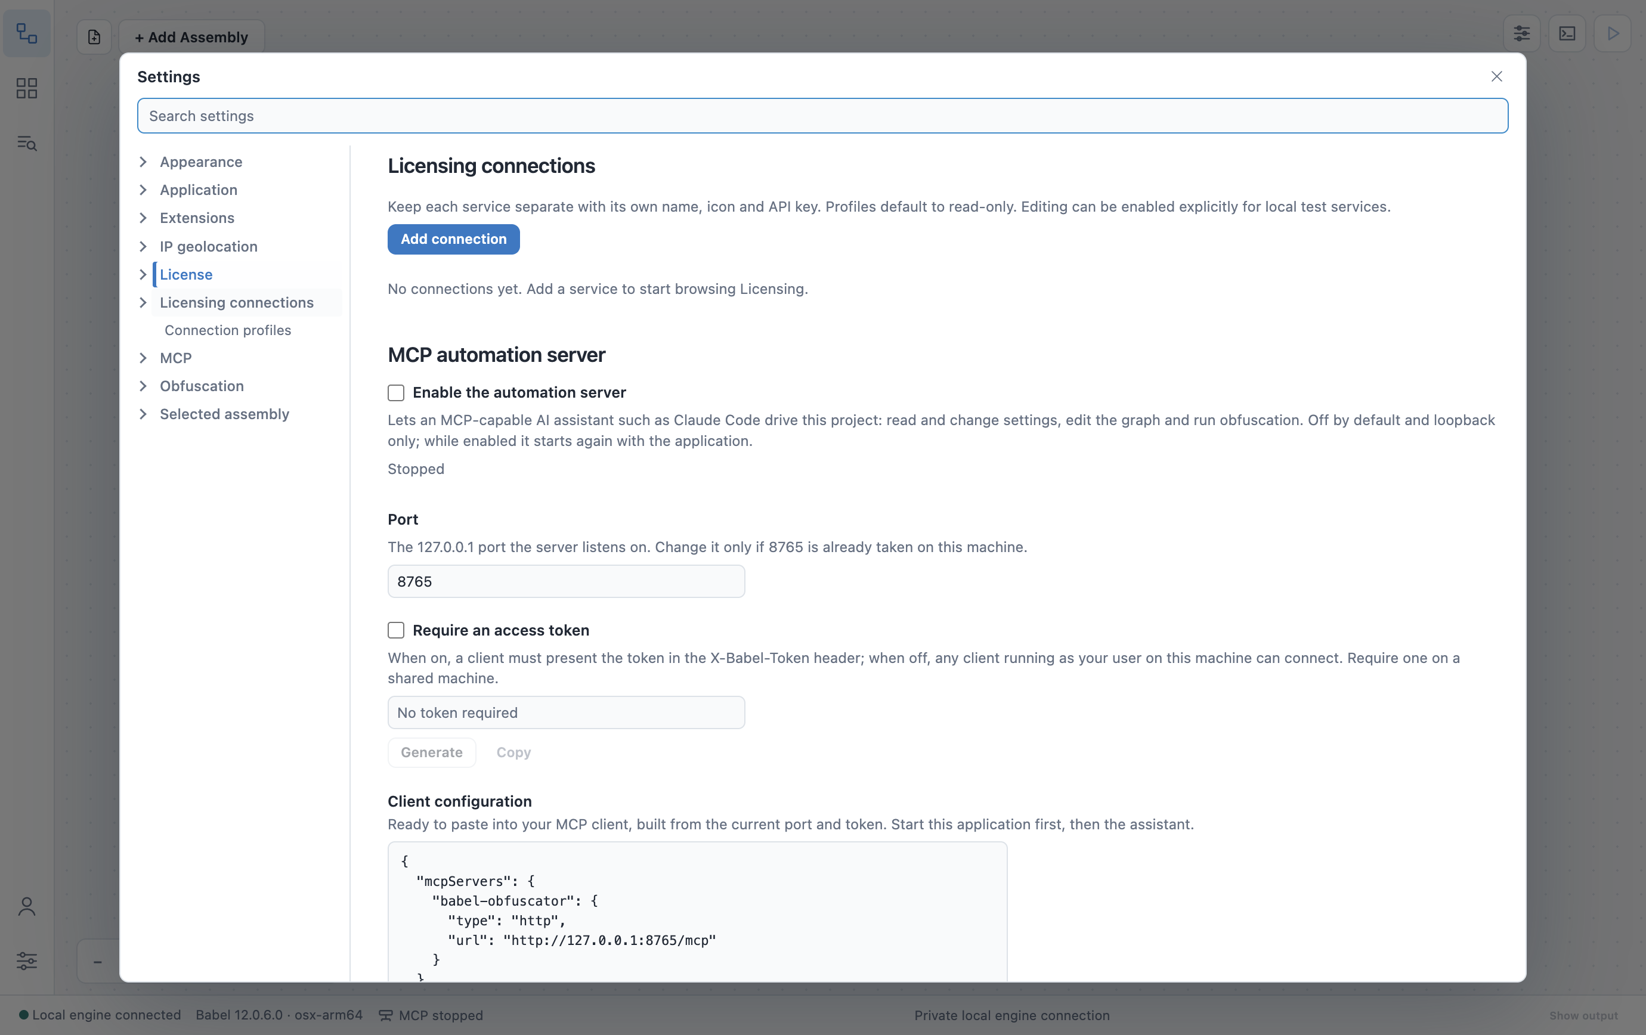
Task: Click the Stopped server status text
Action: pyautogui.click(x=416, y=469)
